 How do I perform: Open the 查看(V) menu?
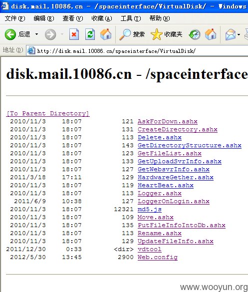[x=73, y=18]
